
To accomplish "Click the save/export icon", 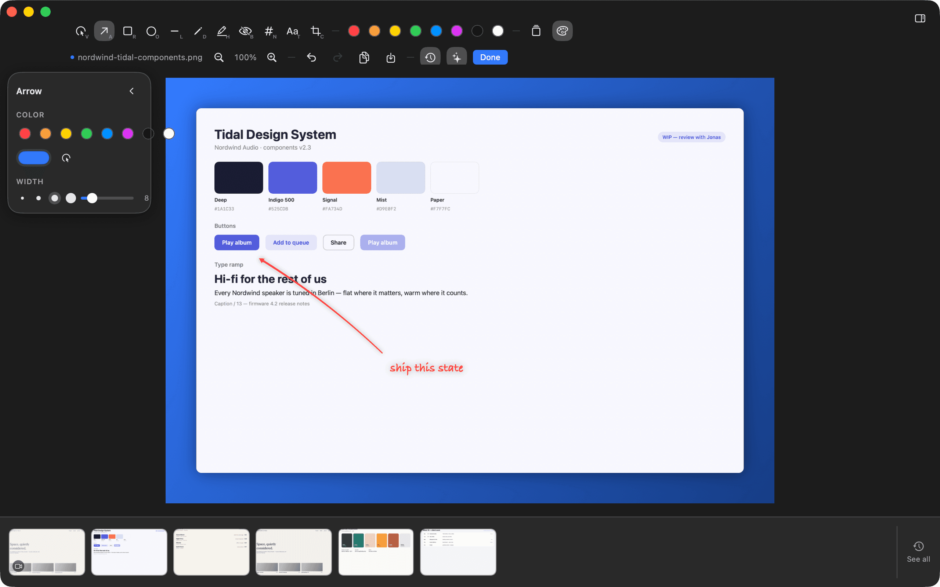I will tap(391, 58).
